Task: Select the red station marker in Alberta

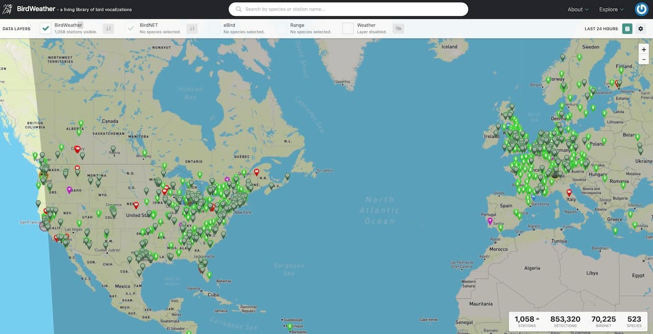Action: click(x=77, y=149)
